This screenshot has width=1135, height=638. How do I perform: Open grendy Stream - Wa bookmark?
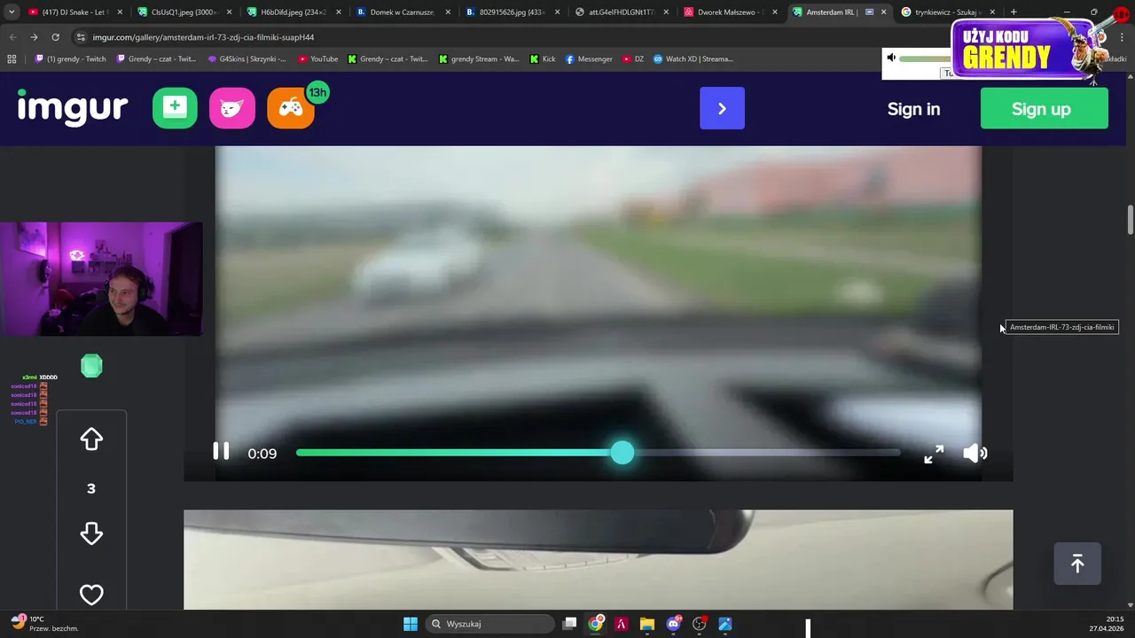click(x=479, y=58)
